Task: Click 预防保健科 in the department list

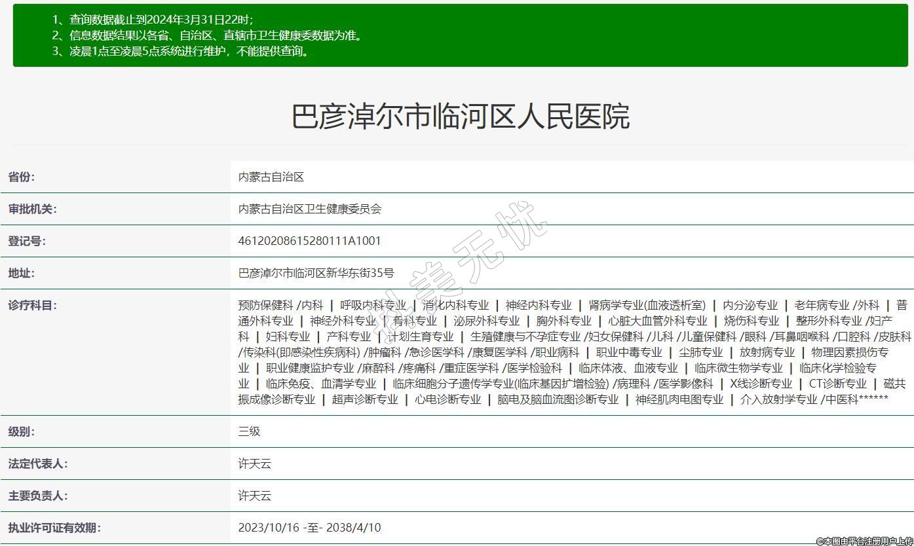Action: [265, 305]
